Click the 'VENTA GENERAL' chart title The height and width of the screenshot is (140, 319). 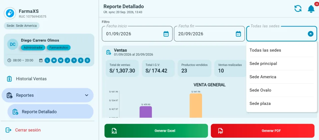point(210,85)
